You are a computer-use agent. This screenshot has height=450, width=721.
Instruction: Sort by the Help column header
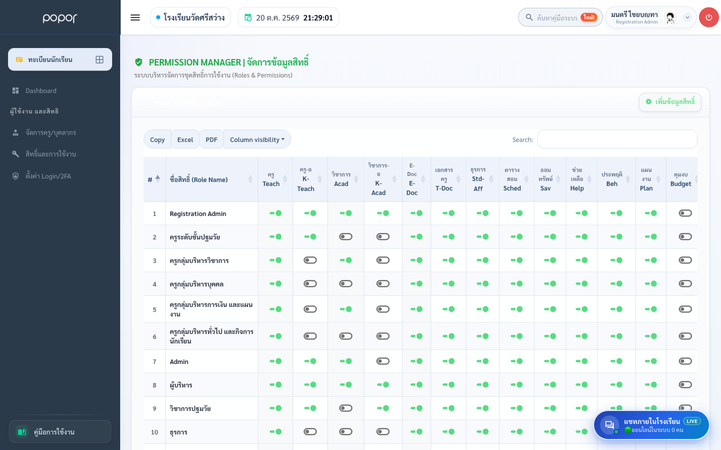(x=581, y=179)
